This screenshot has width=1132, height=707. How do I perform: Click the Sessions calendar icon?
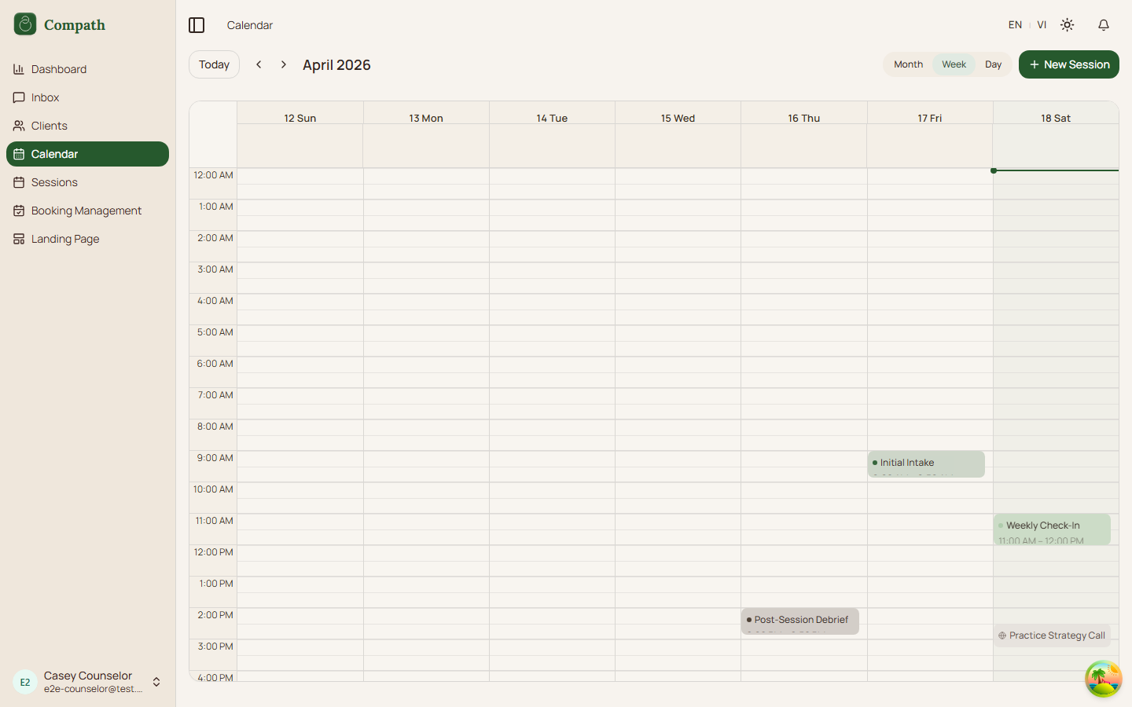click(x=19, y=182)
